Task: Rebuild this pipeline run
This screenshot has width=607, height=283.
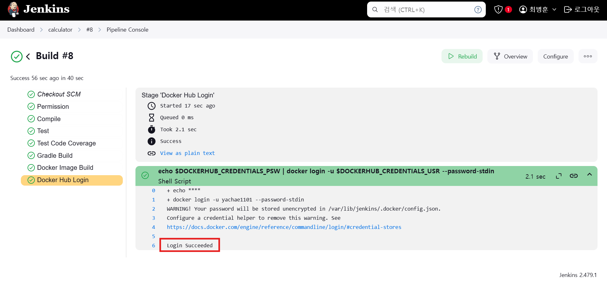Action: click(462, 56)
